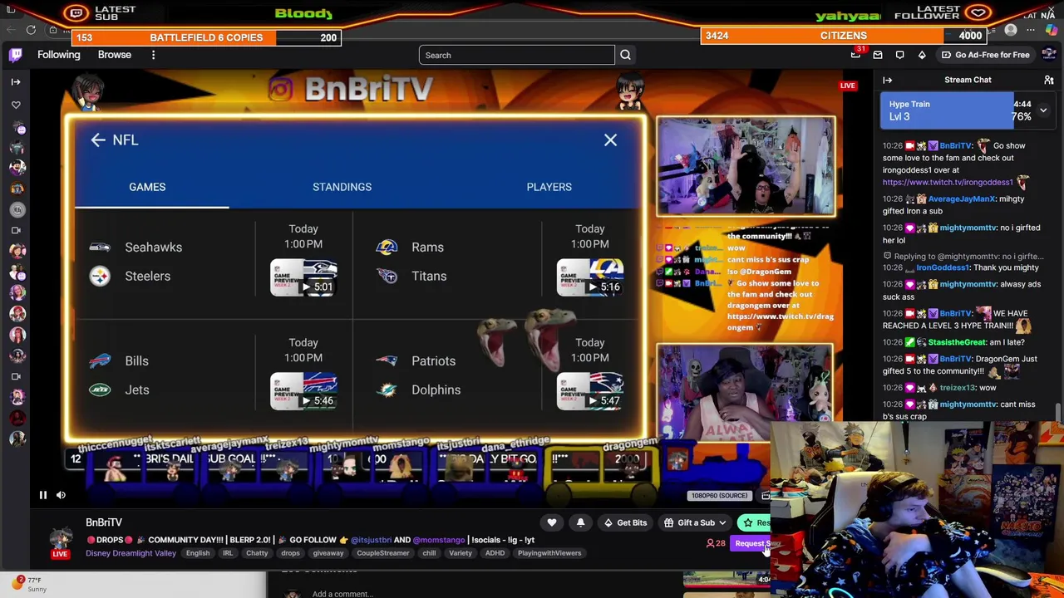Select the Bills team row

pos(119,360)
